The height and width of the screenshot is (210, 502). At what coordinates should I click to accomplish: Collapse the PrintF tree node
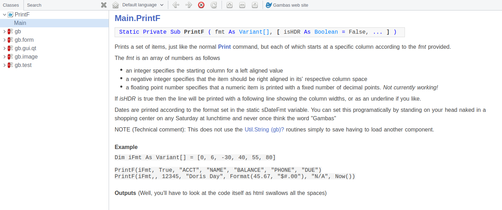(x=4, y=15)
